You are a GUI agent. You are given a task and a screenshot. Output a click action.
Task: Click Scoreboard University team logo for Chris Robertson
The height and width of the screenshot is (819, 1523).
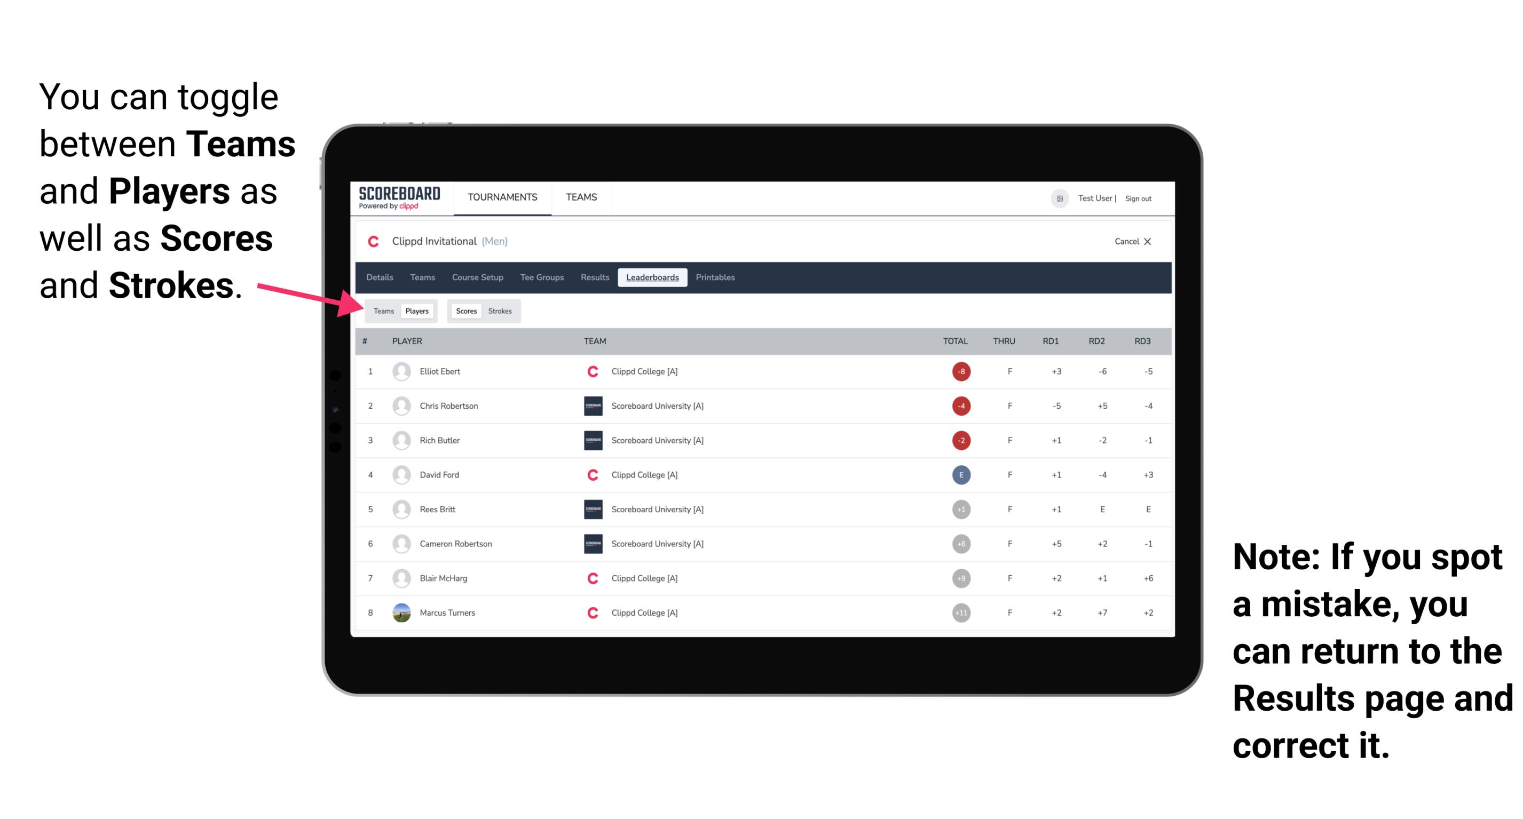click(x=590, y=404)
